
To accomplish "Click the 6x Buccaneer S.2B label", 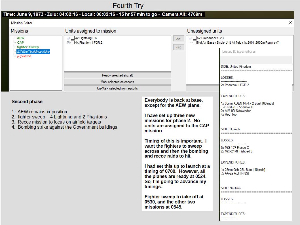I will pos(210,38).
